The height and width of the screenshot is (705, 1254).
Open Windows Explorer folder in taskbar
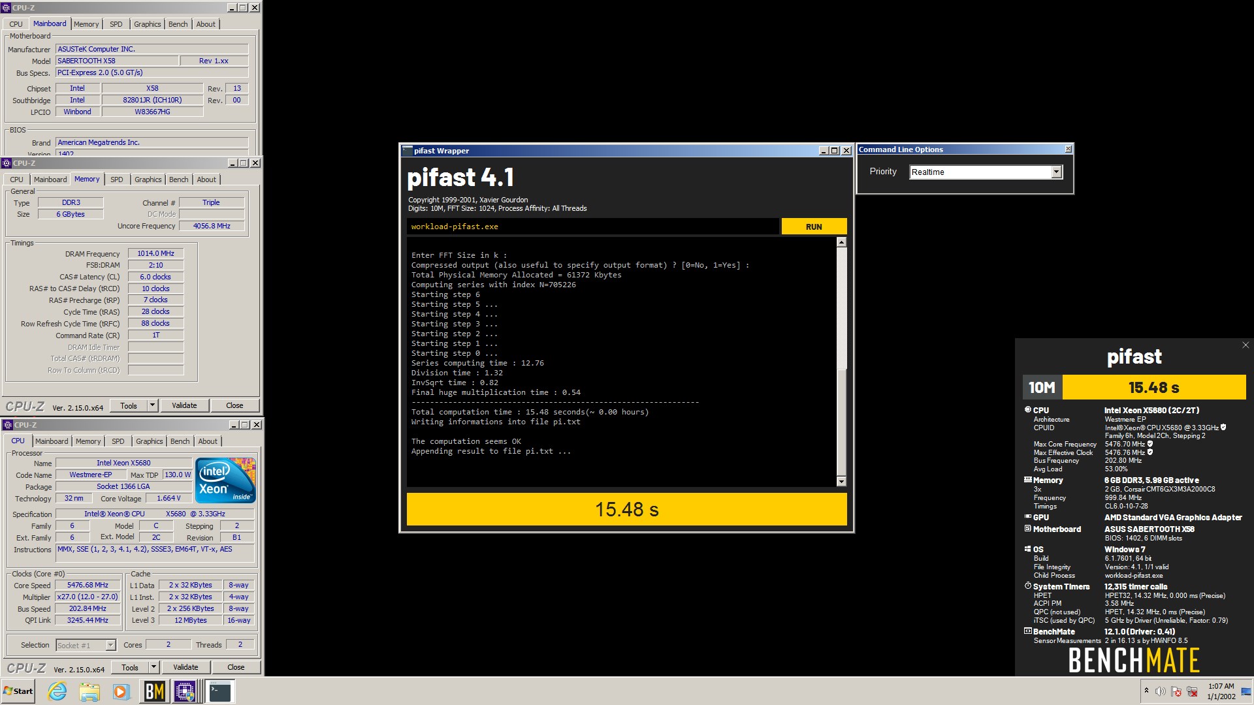[89, 691]
